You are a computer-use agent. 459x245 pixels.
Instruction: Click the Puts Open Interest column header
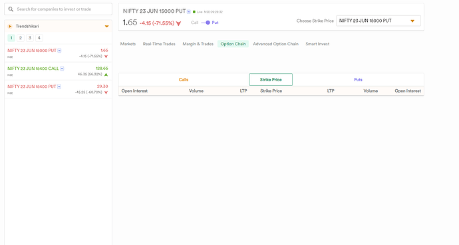click(408, 91)
